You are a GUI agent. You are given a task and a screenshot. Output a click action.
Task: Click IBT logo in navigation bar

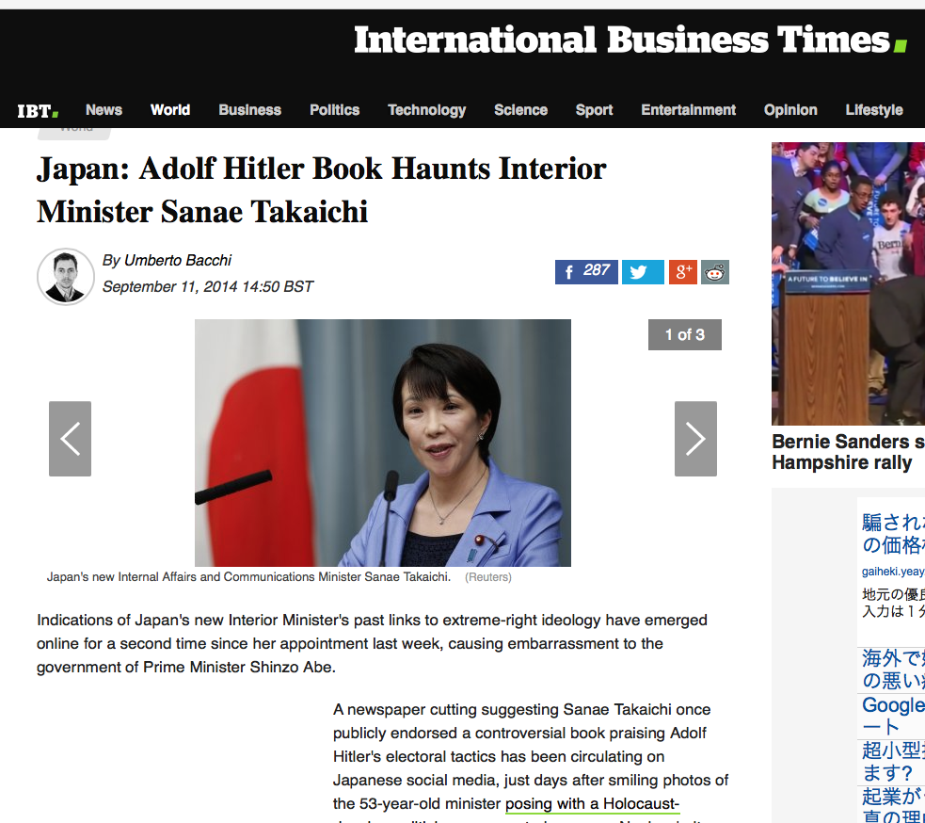coord(38,110)
